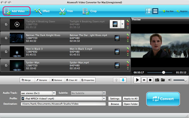This screenshot has height=118, width=189.
Task: Click iPad profile icon in Men in Black row
Action: pyautogui.click(x=117, y=52)
